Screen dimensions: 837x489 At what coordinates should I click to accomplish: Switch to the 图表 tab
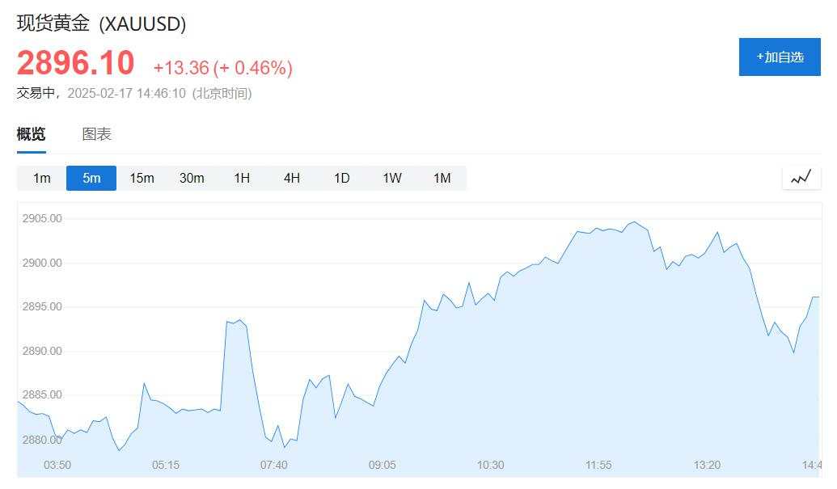pyautogui.click(x=96, y=134)
